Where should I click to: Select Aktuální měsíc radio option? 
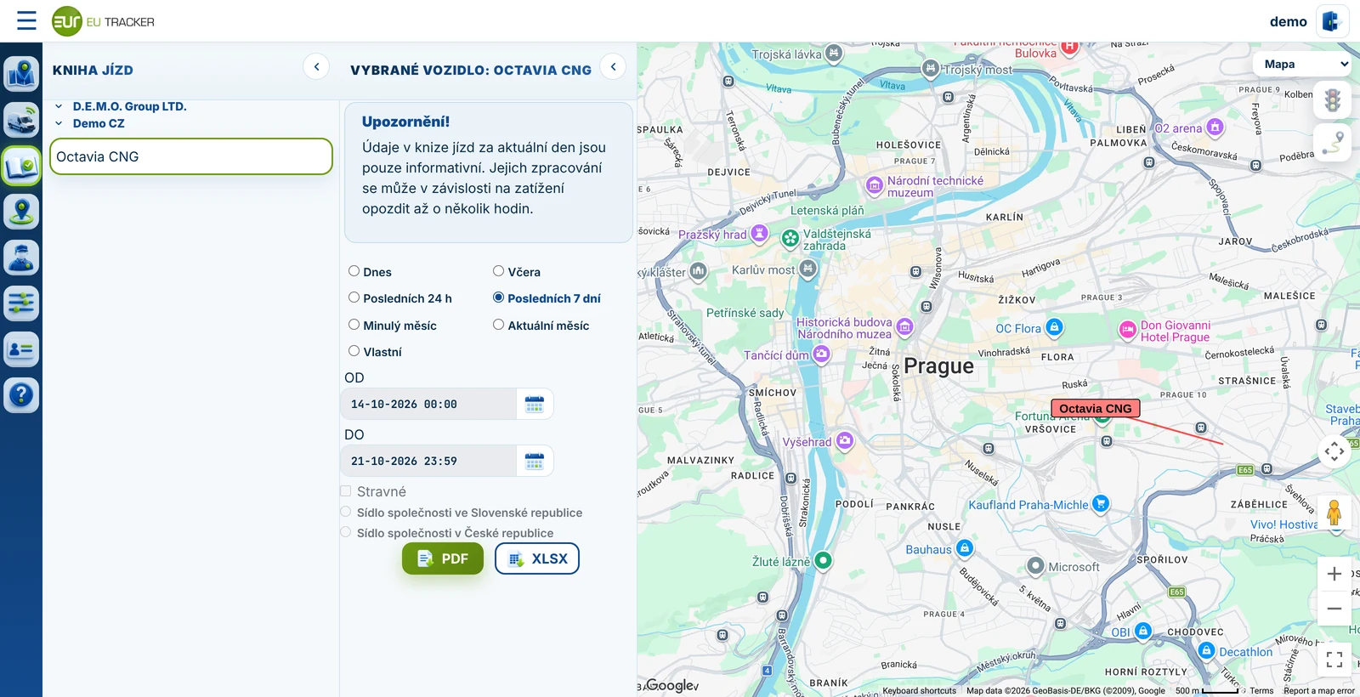(x=498, y=325)
